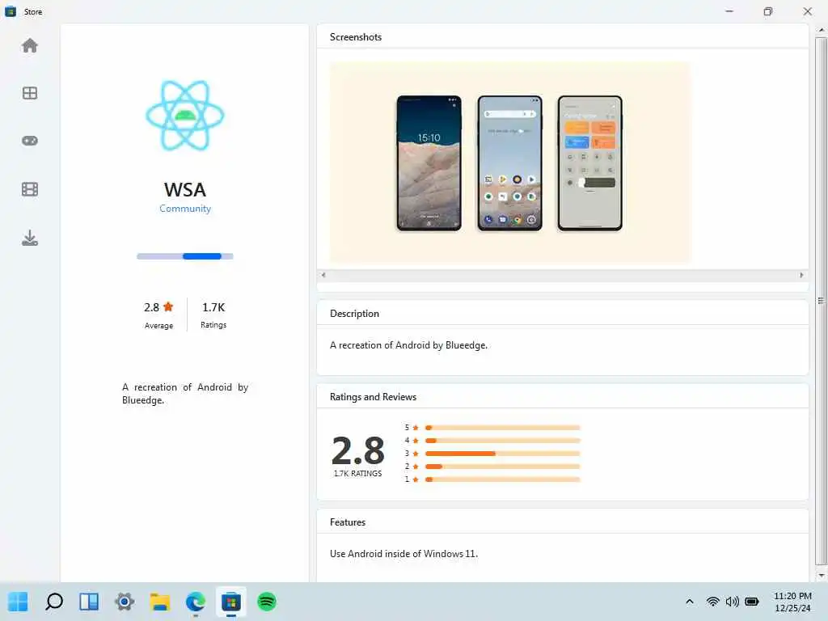Click the Store app icon in title bar
Screen dimensions: 828x621
(x=11, y=11)
